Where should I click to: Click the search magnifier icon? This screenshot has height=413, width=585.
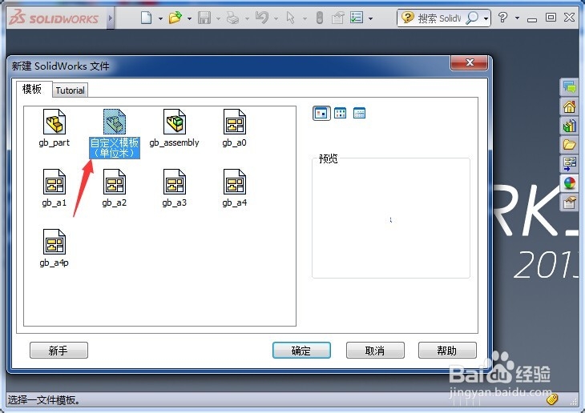pyautogui.click(x=472, y=18)
